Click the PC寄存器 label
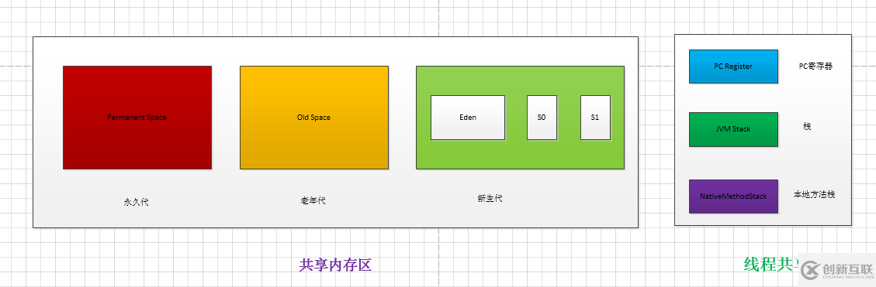The image size is (876, 287). point(815,66)
